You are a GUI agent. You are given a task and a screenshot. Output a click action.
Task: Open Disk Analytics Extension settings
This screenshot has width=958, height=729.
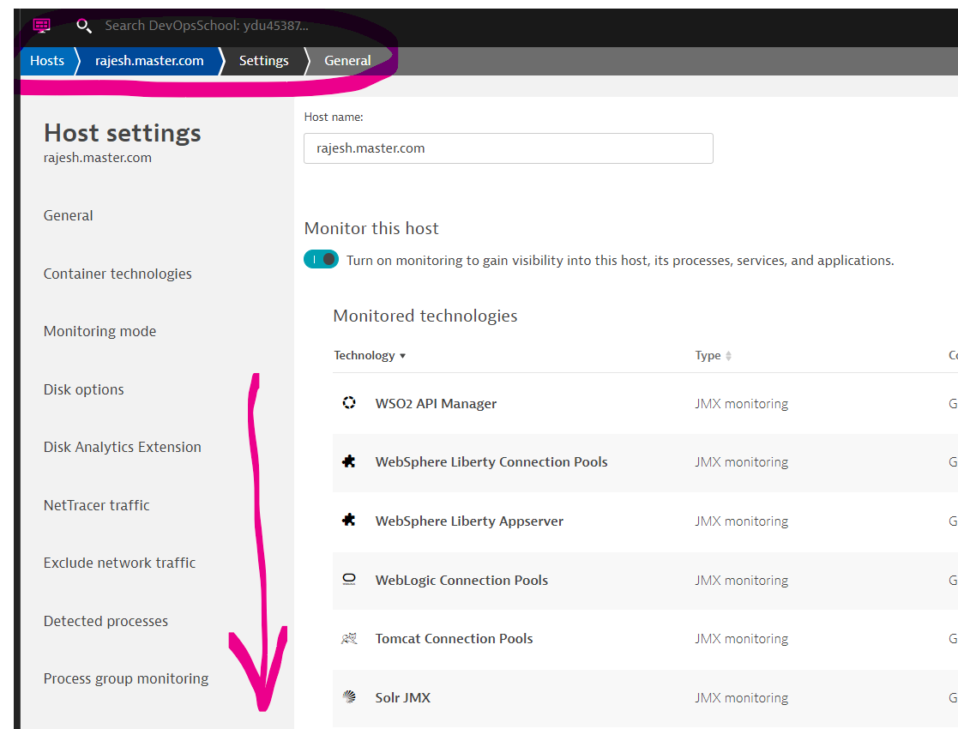[x=122, y=447]
